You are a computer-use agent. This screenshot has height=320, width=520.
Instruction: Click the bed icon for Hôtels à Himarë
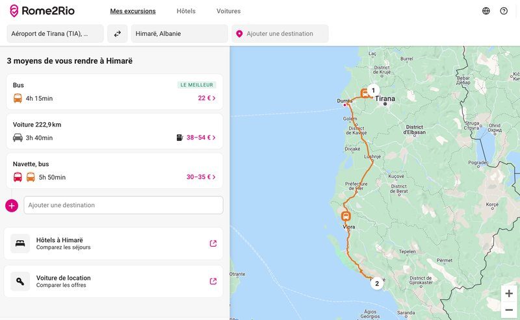click(x=20, y=243)
